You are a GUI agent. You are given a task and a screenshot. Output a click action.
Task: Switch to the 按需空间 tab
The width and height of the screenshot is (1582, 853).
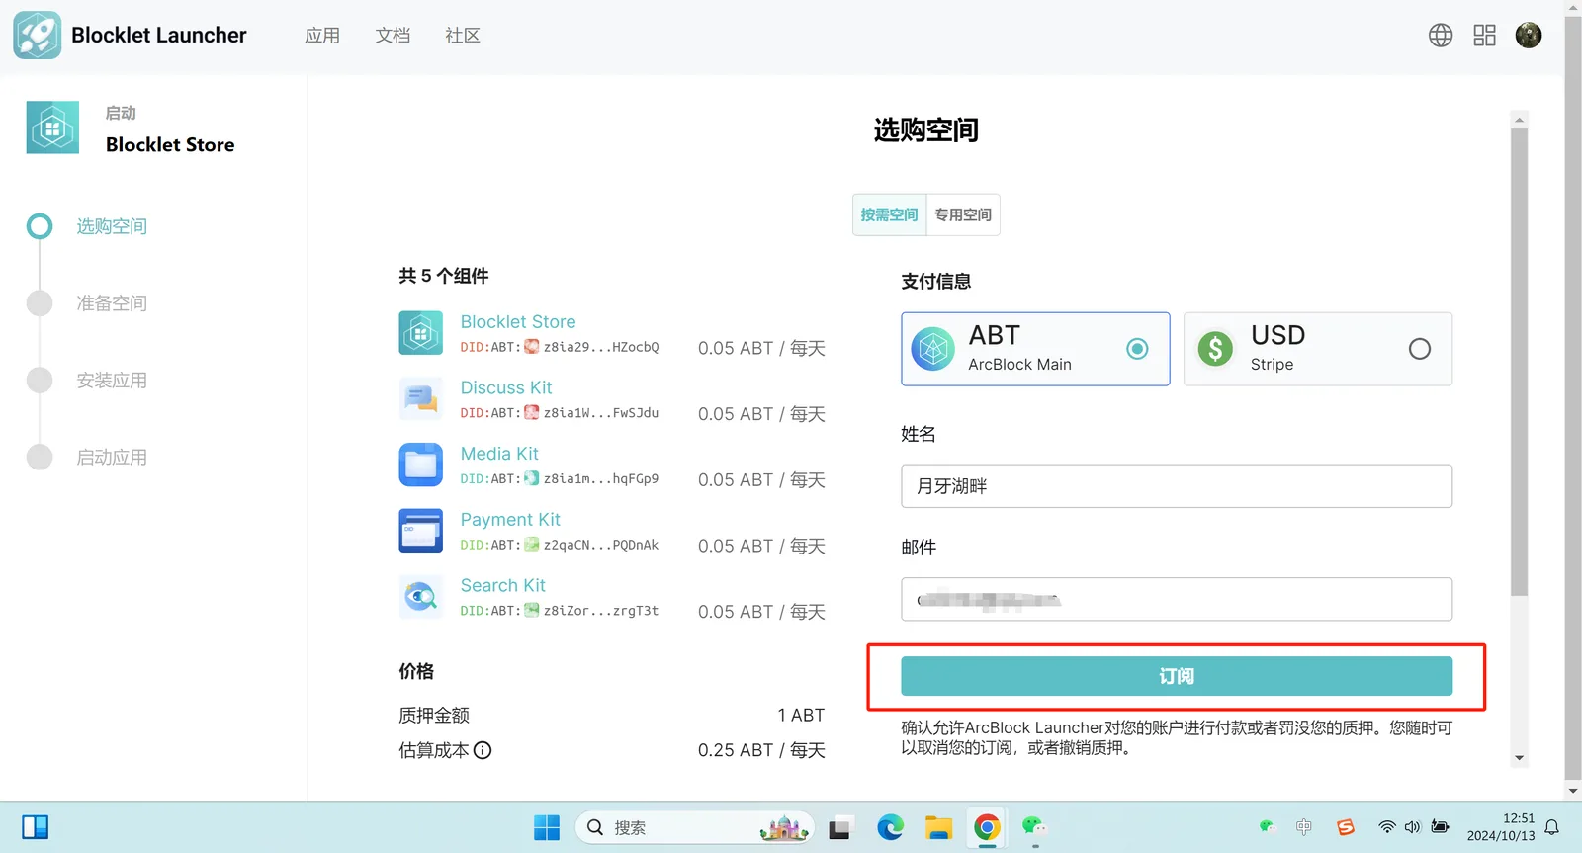point(889,214)
